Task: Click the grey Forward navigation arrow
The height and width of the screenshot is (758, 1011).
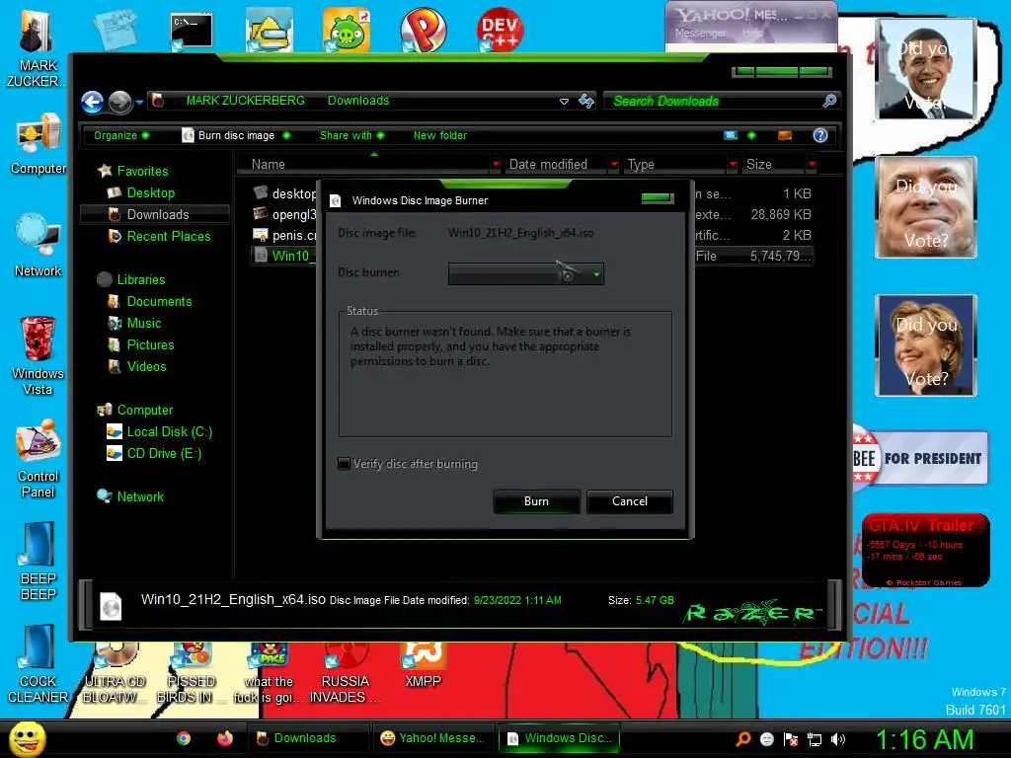Action: 119,102
